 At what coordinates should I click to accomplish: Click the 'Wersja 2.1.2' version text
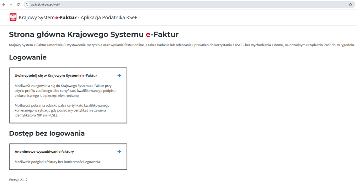pyautogui.click(x=18, y=180)
